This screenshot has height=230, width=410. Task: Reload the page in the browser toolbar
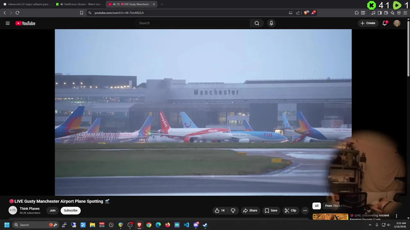coord(17,13)
